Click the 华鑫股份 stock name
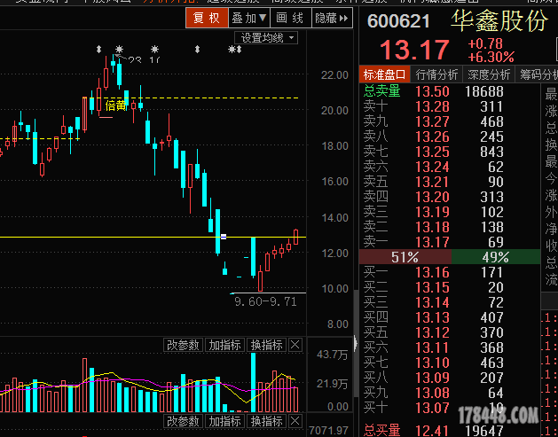The width and height of the screenshot is (558, 437). pos(499,20)
